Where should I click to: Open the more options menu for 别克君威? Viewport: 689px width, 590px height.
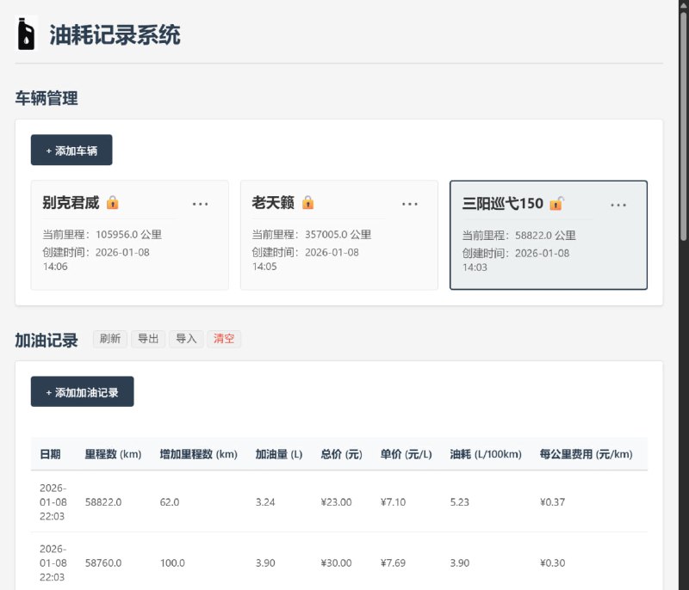[201, 204]
